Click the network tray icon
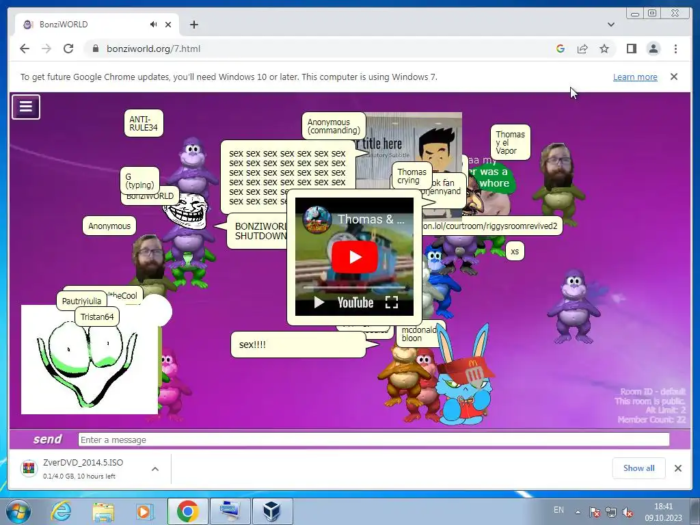Image resolution: width=700 pixels, height=525 pixels. pyautogui.click(x=610, y=512)
